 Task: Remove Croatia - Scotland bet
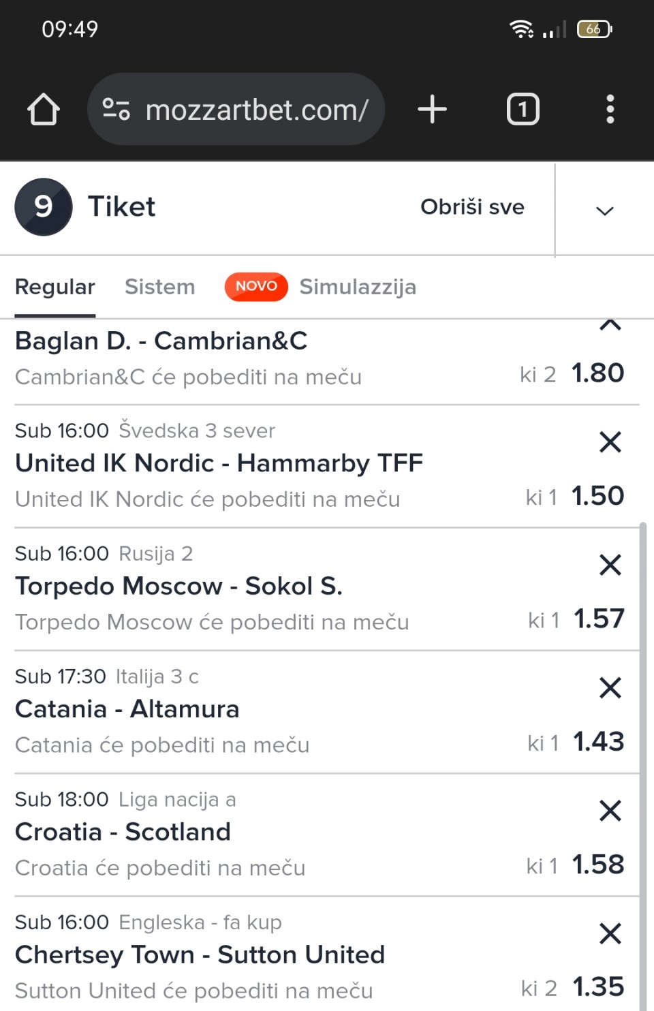610,811
